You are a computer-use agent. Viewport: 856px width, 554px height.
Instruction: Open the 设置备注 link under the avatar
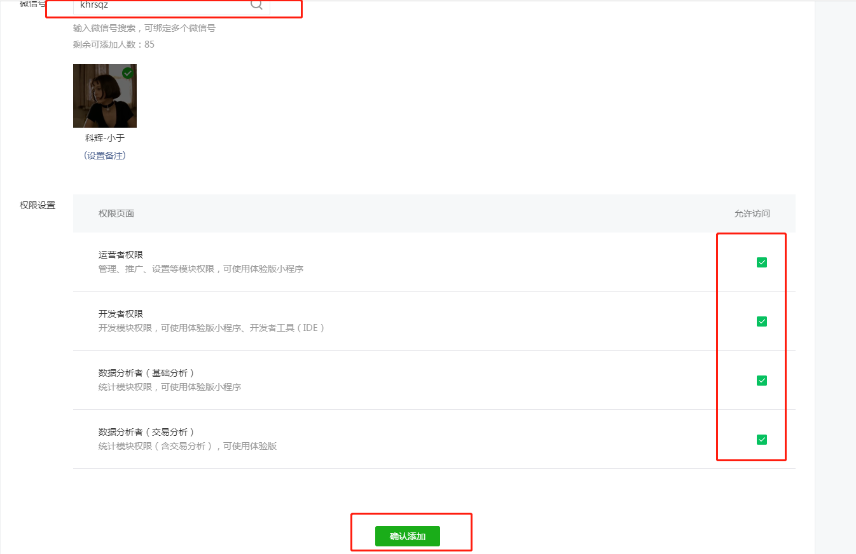pos(105,156)
